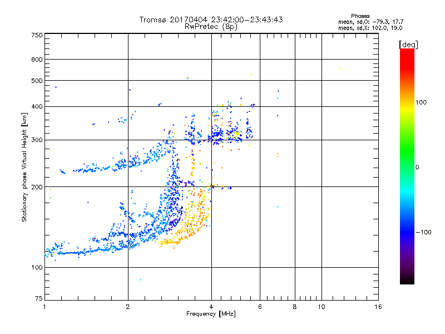445x334 pixels.
Task: Click the 'Stationary phase Virtual Height [km]' axis label
Action: point(24,167)
